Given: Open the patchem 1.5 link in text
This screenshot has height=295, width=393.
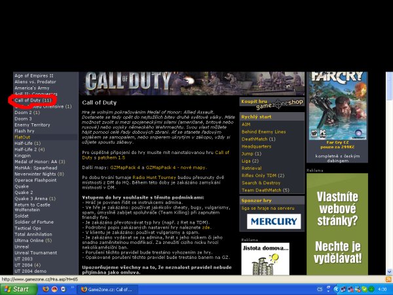Looking at the screenshot, I should [111, 158].
